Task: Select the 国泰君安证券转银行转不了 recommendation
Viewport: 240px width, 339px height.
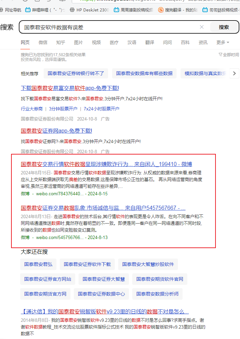Action: coord(76,73)
